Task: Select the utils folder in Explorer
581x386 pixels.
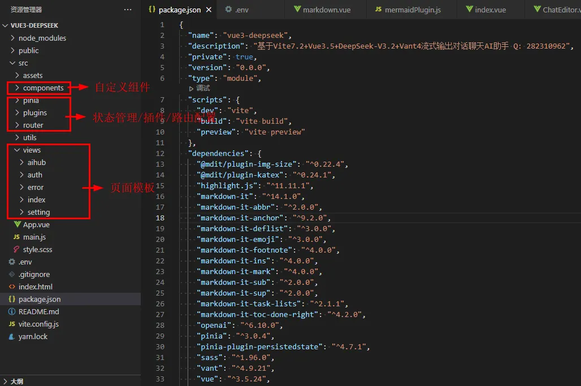Action: pos(31,137)
